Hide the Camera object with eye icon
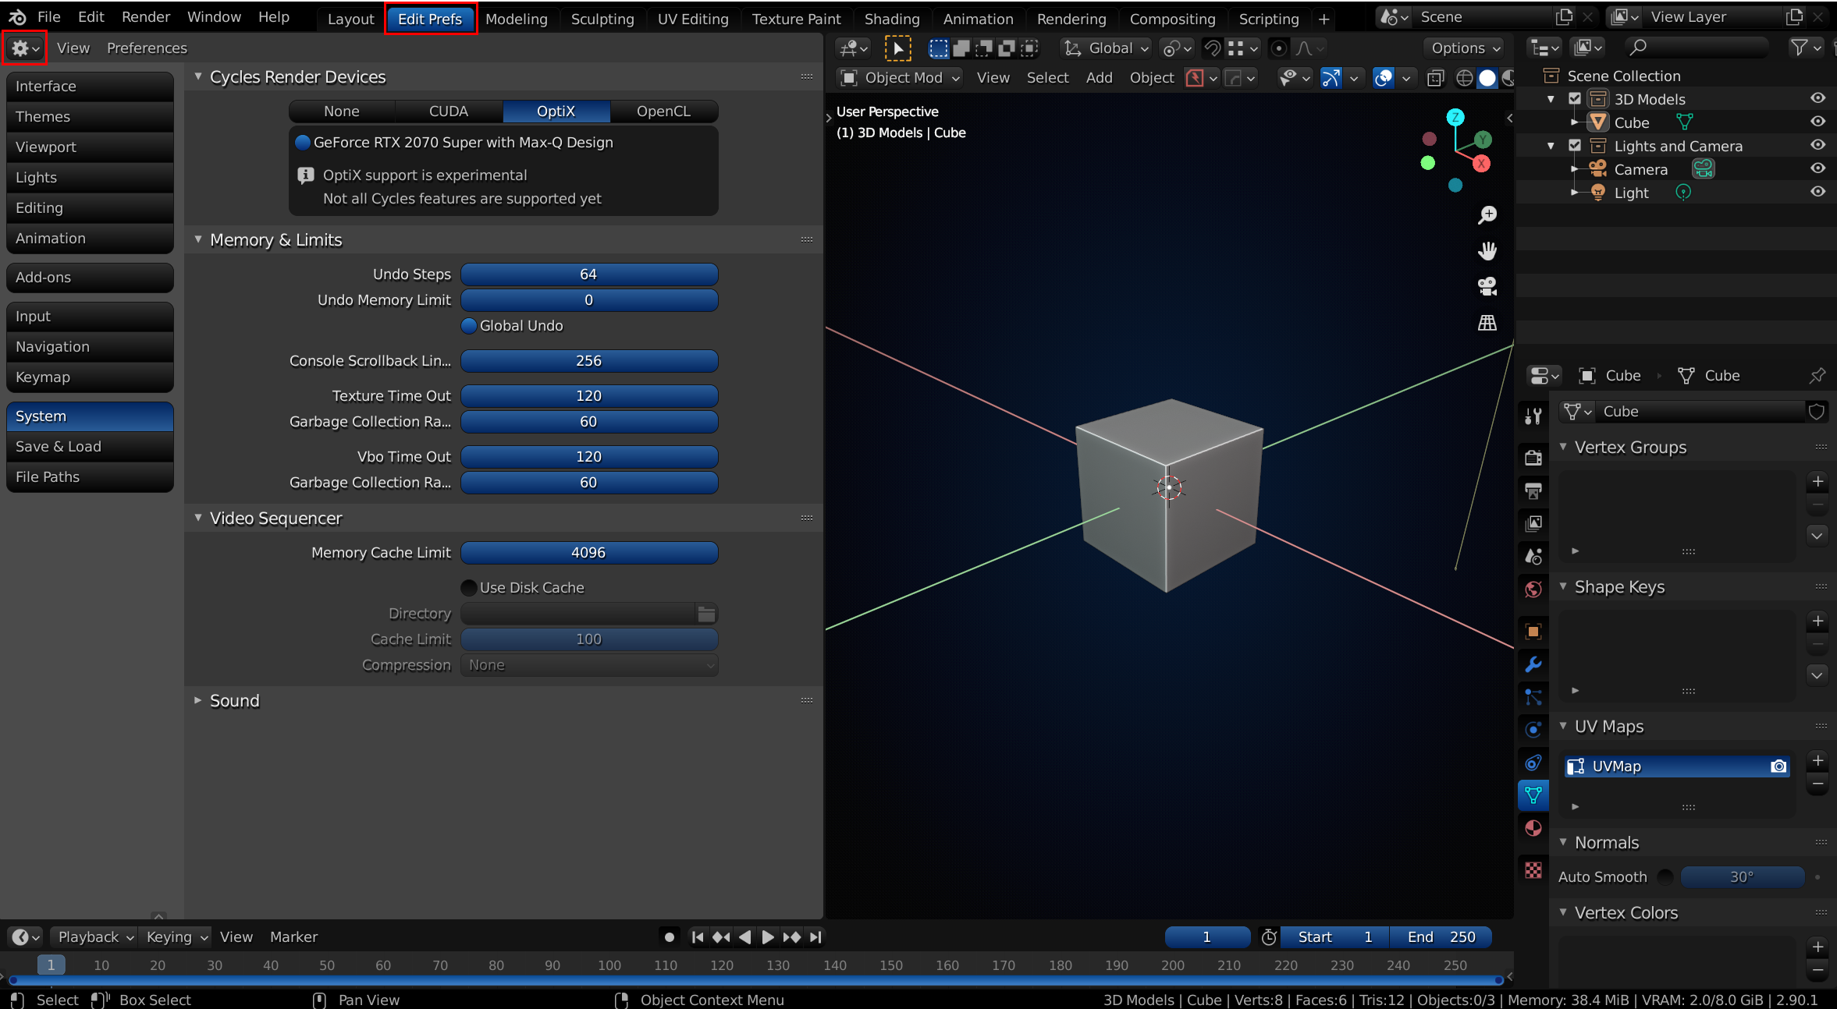 pos(1817,168)
